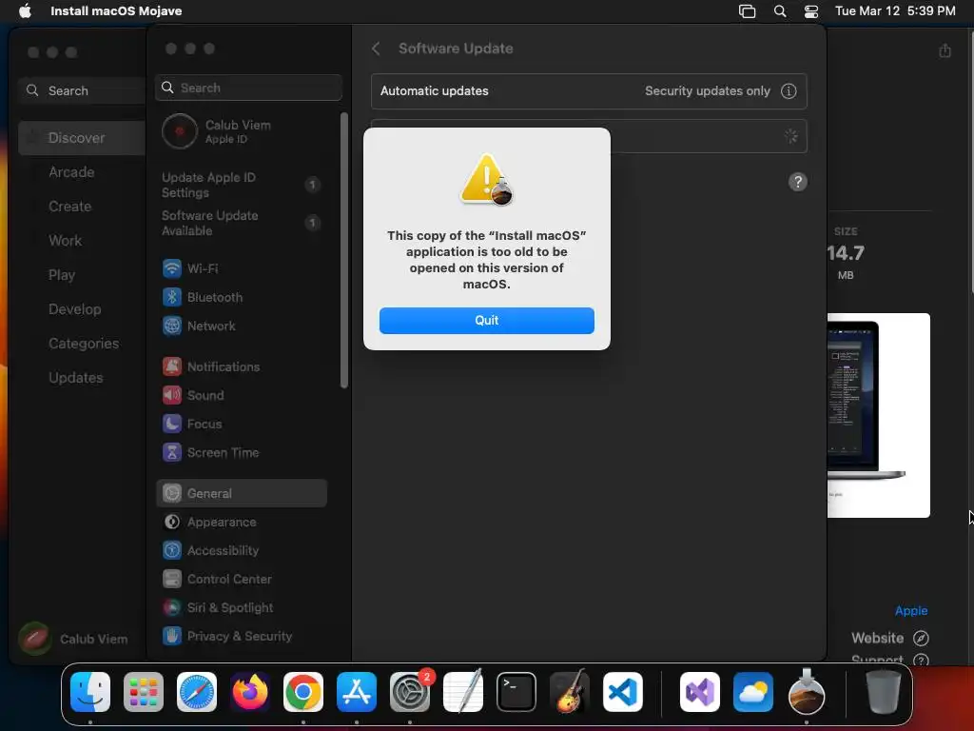The height and width of the screenshot is (731, 974).
Task: Click the System Settings search field
Action: [248, 88]
